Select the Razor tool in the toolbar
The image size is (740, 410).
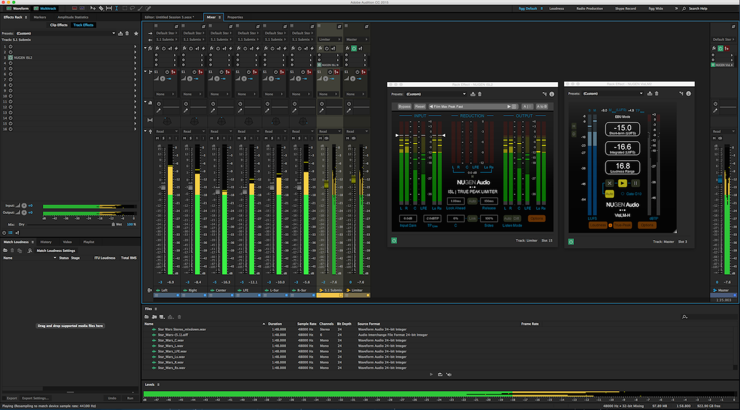tap(101, 9)
